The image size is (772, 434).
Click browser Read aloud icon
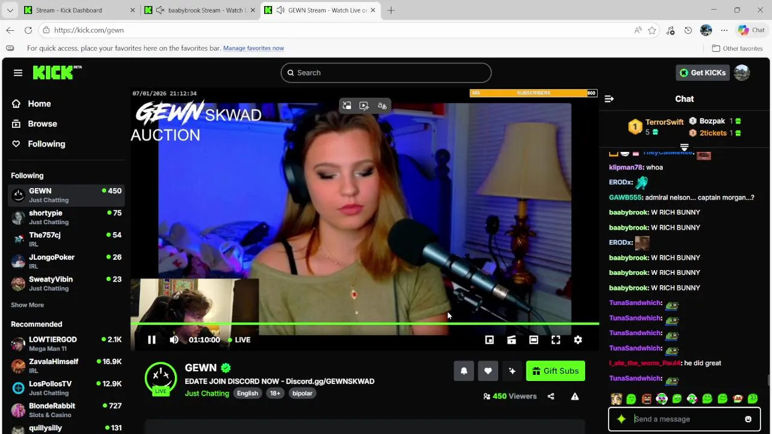coord(638,30)
